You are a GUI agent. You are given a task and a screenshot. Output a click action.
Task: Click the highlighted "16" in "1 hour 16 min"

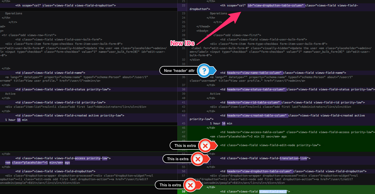point(224,123)
